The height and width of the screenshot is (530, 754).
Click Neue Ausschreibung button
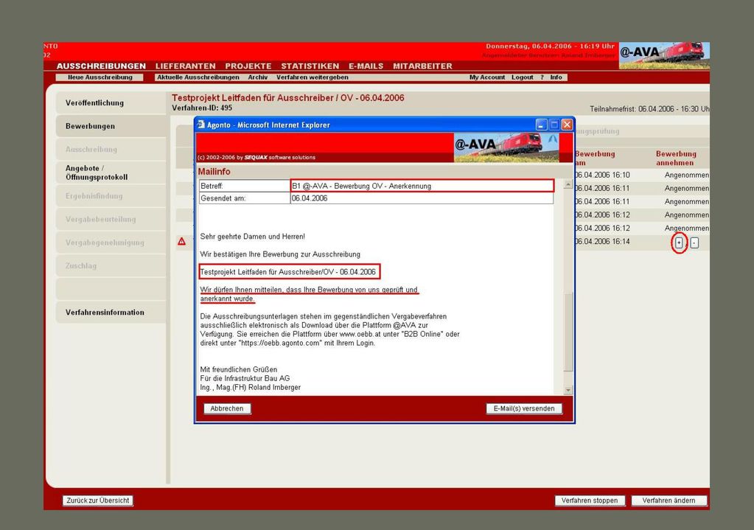coord(100,77)
